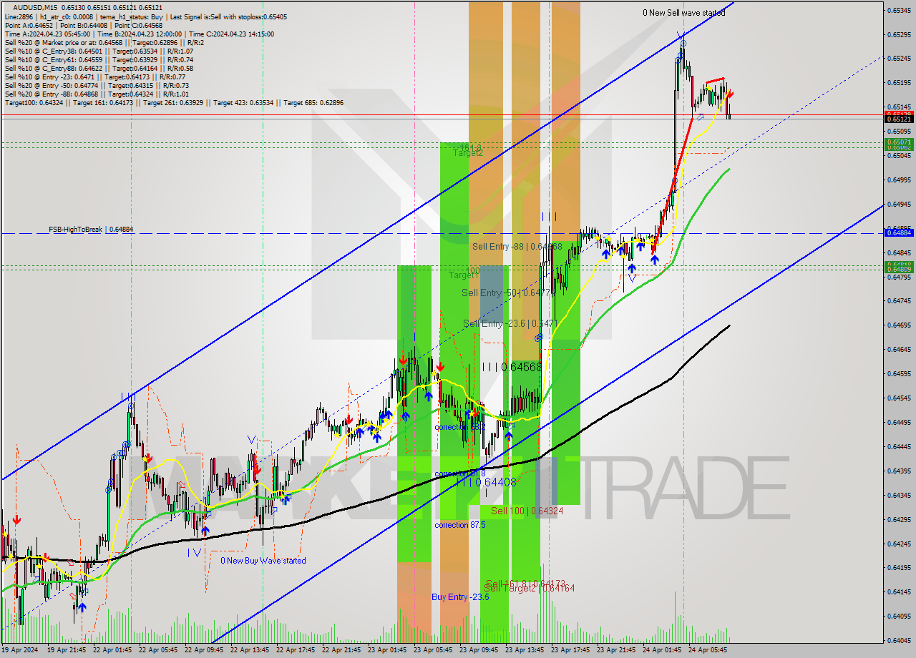Click the 'correction 87.5' label
Image resolution: width=916 pixels, height=658 pixels.
tap(459, 525)
